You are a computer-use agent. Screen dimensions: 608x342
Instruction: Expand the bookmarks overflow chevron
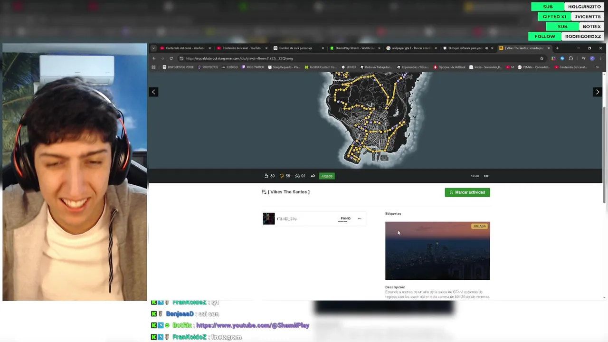598,67
